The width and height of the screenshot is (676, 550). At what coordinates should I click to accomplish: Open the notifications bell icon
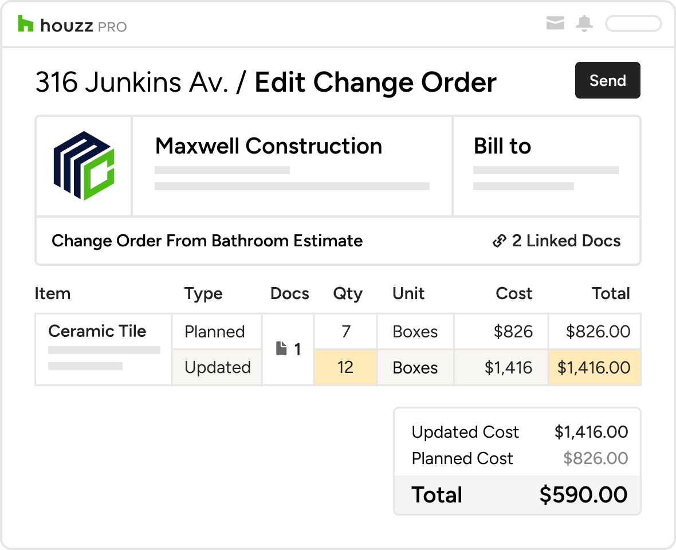584,23
